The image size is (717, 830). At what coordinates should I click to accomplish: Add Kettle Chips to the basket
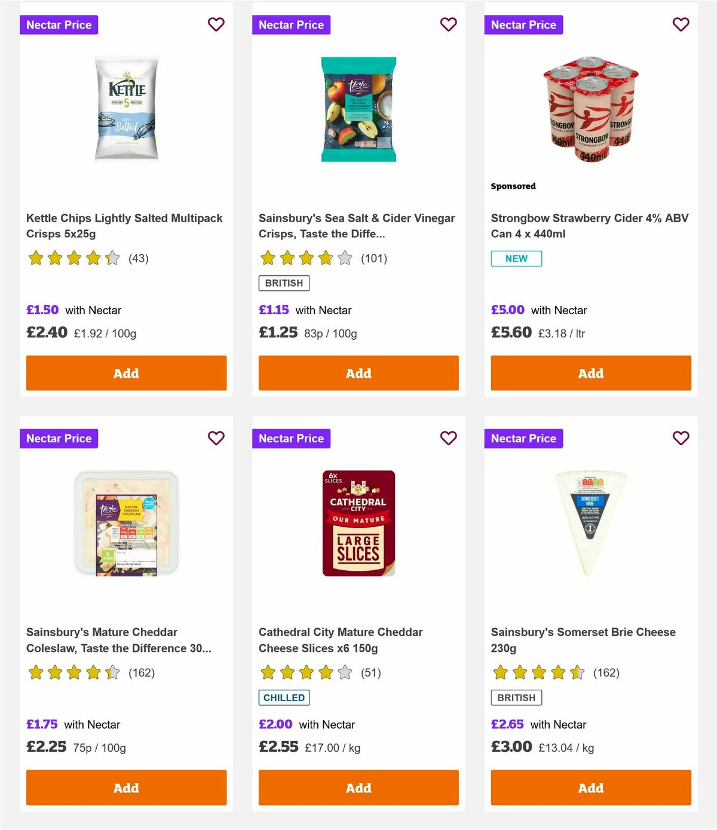pos(126,373)
